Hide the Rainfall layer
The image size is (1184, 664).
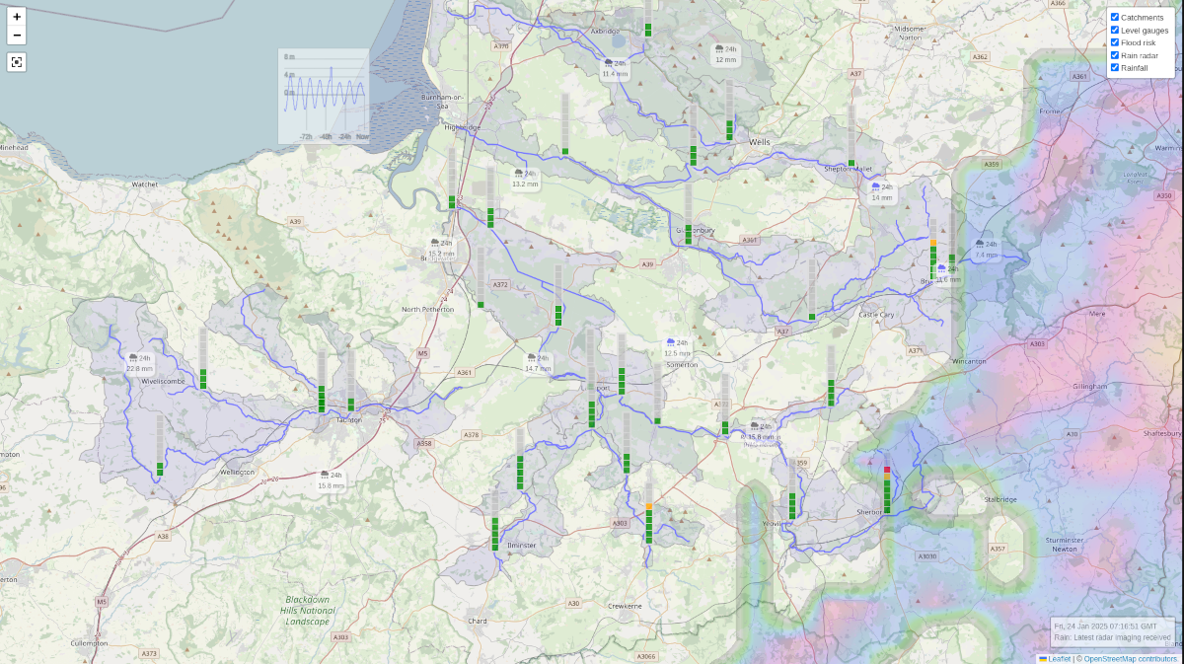[1115, 67]
